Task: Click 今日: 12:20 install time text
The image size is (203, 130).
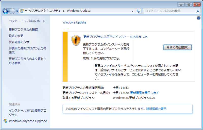Action: [121, 93]
